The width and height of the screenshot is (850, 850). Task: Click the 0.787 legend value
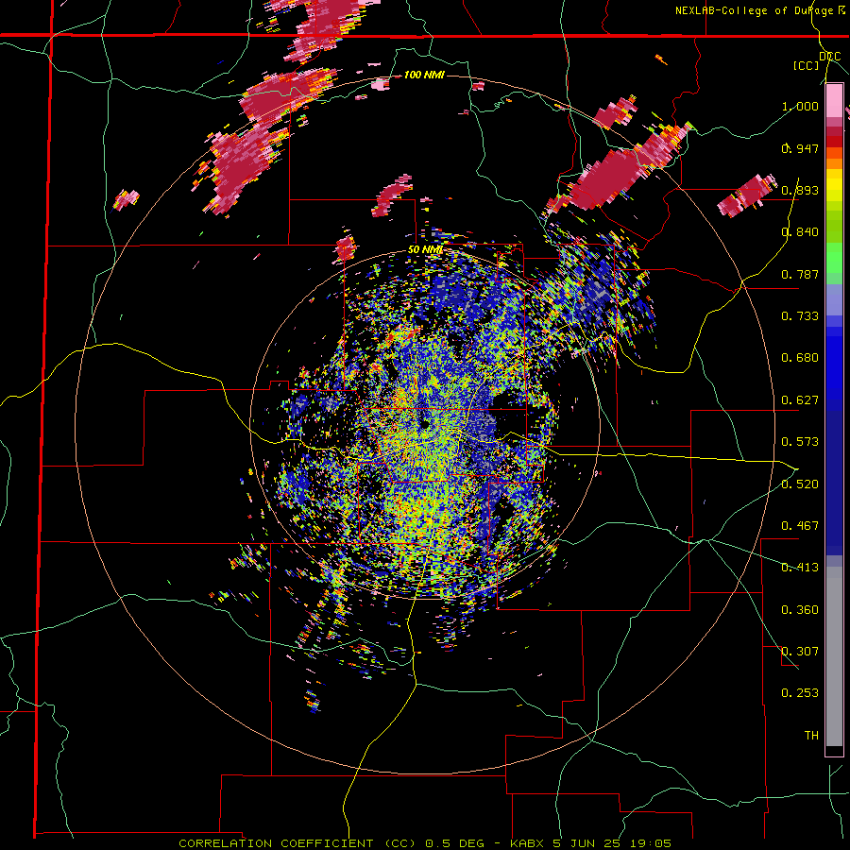[x=800, y=274]
